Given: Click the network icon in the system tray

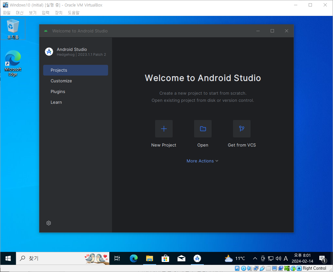Looking at the screenshot, I should [271, 258].
